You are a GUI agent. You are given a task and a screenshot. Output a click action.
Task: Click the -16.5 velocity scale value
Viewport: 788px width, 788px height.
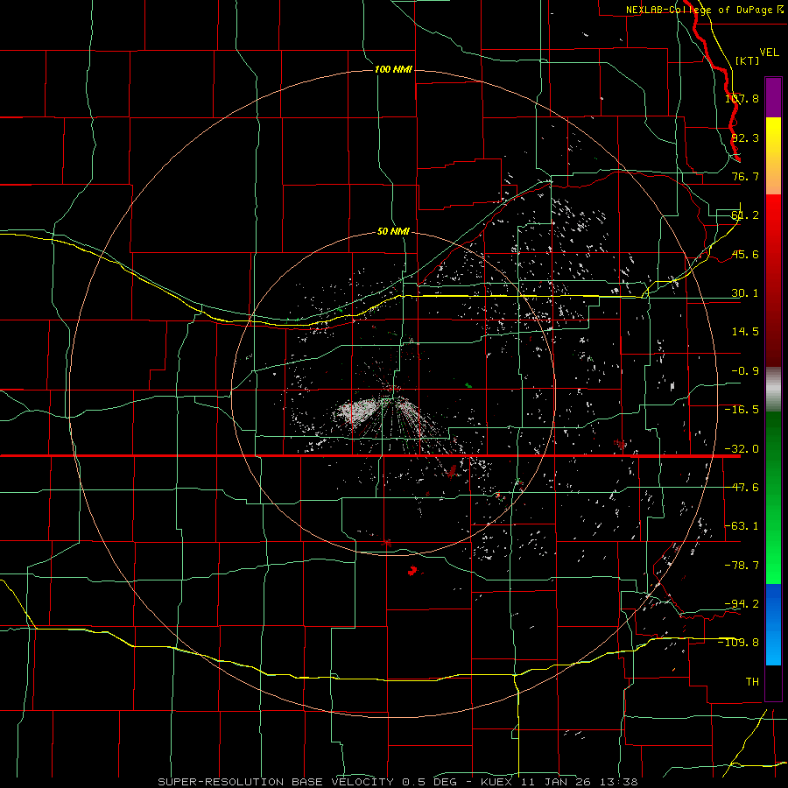(x=742, y=410)
